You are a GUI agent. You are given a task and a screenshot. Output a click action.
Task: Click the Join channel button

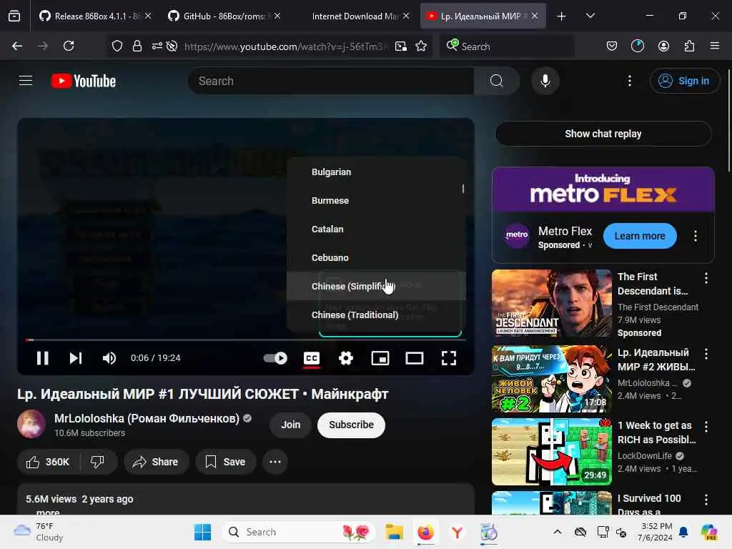point(290,425)
